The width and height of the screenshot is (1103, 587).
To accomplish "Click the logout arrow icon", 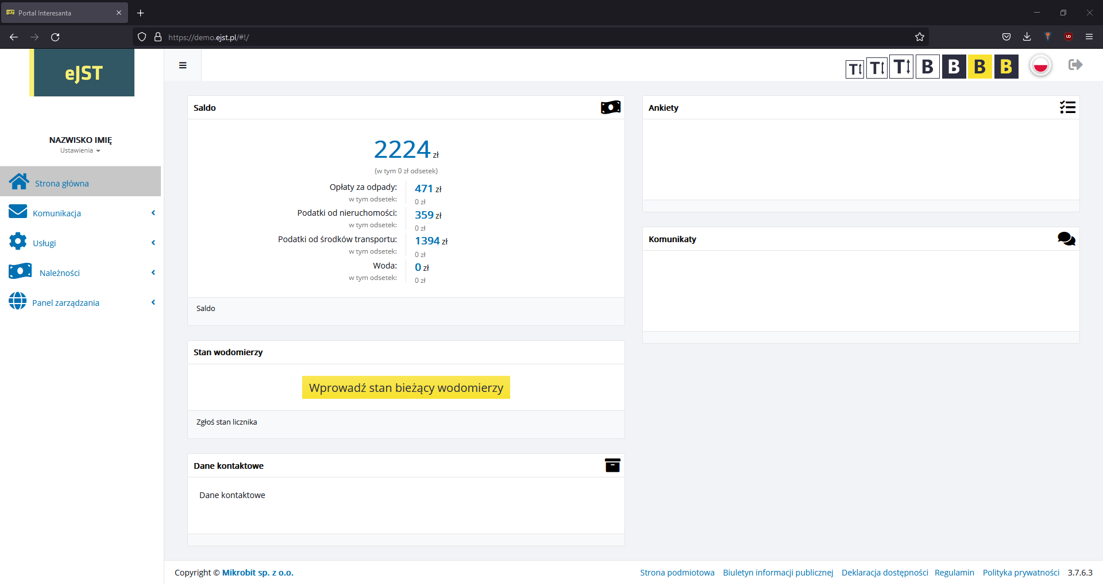I will click(x=1075, y=65).
